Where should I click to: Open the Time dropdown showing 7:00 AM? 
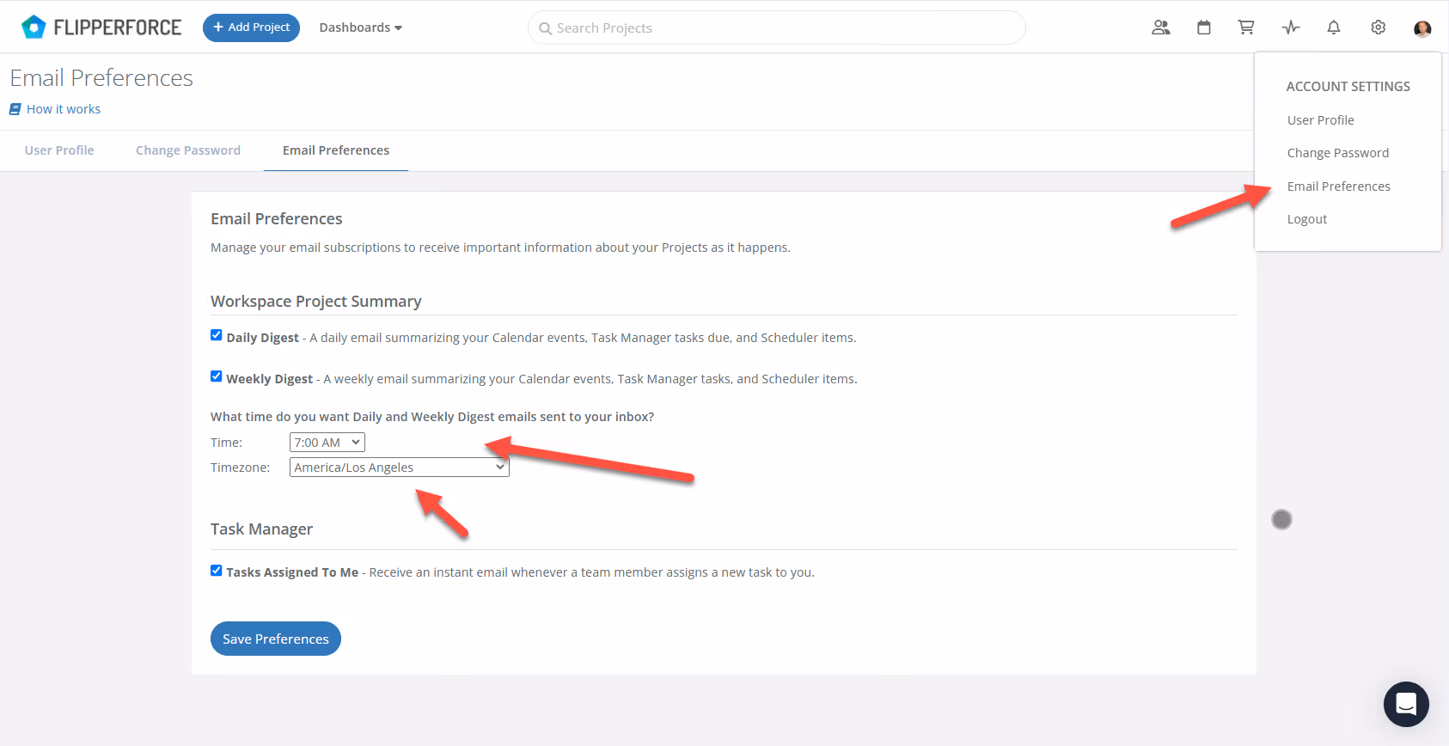[327, 443]
